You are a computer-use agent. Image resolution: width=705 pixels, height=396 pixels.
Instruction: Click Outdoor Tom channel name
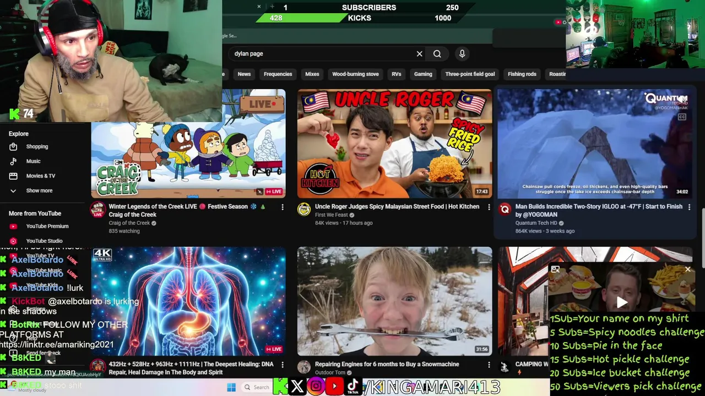point(330,372)
